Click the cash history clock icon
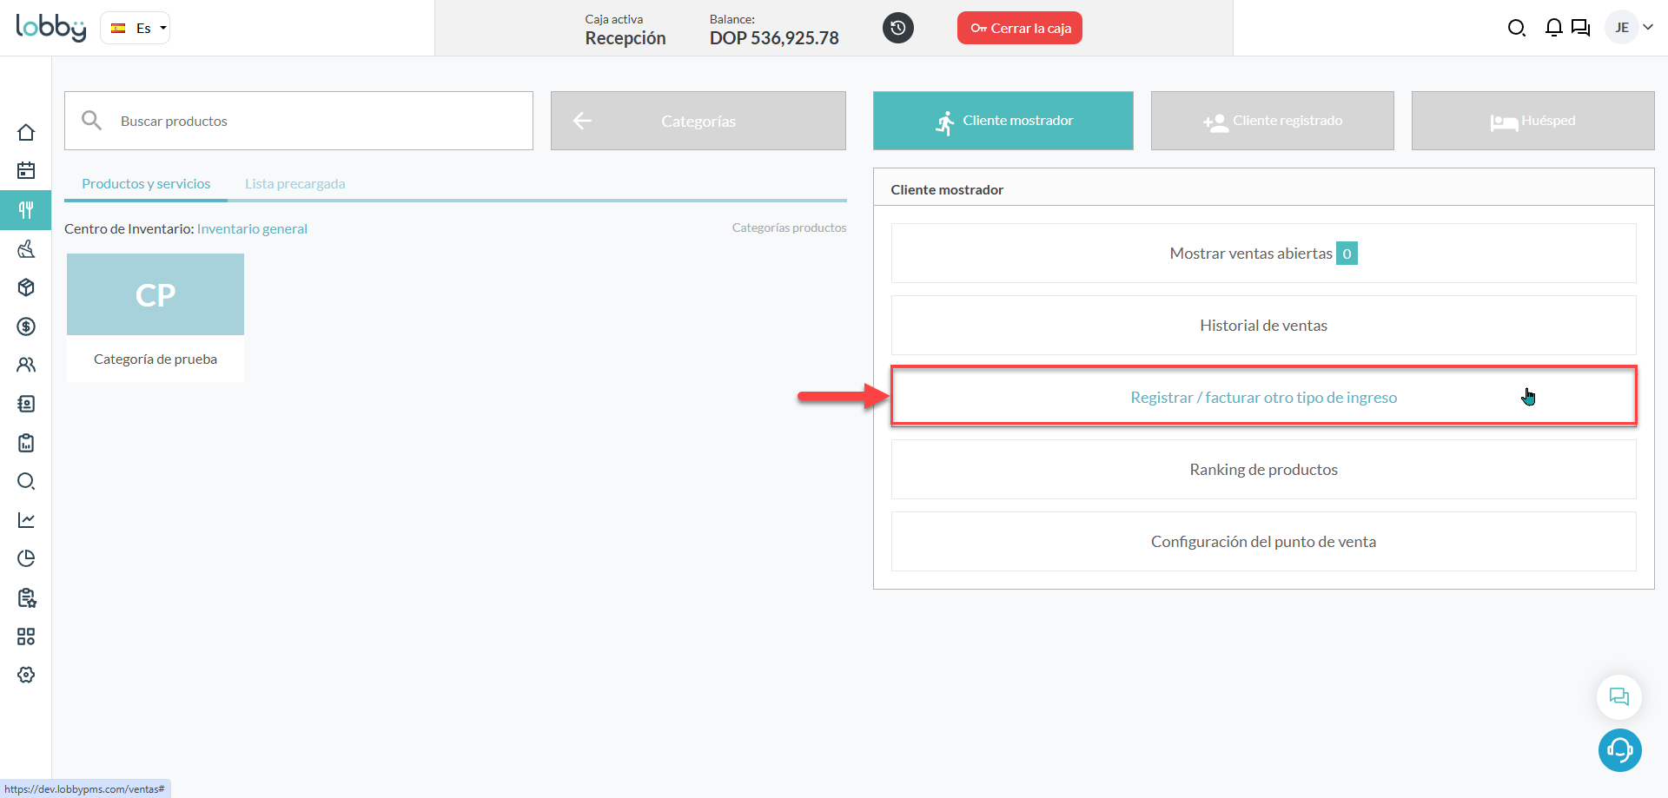Image resolution: width=1668 pixels, height=798 pixels. (x=898, y=28)
